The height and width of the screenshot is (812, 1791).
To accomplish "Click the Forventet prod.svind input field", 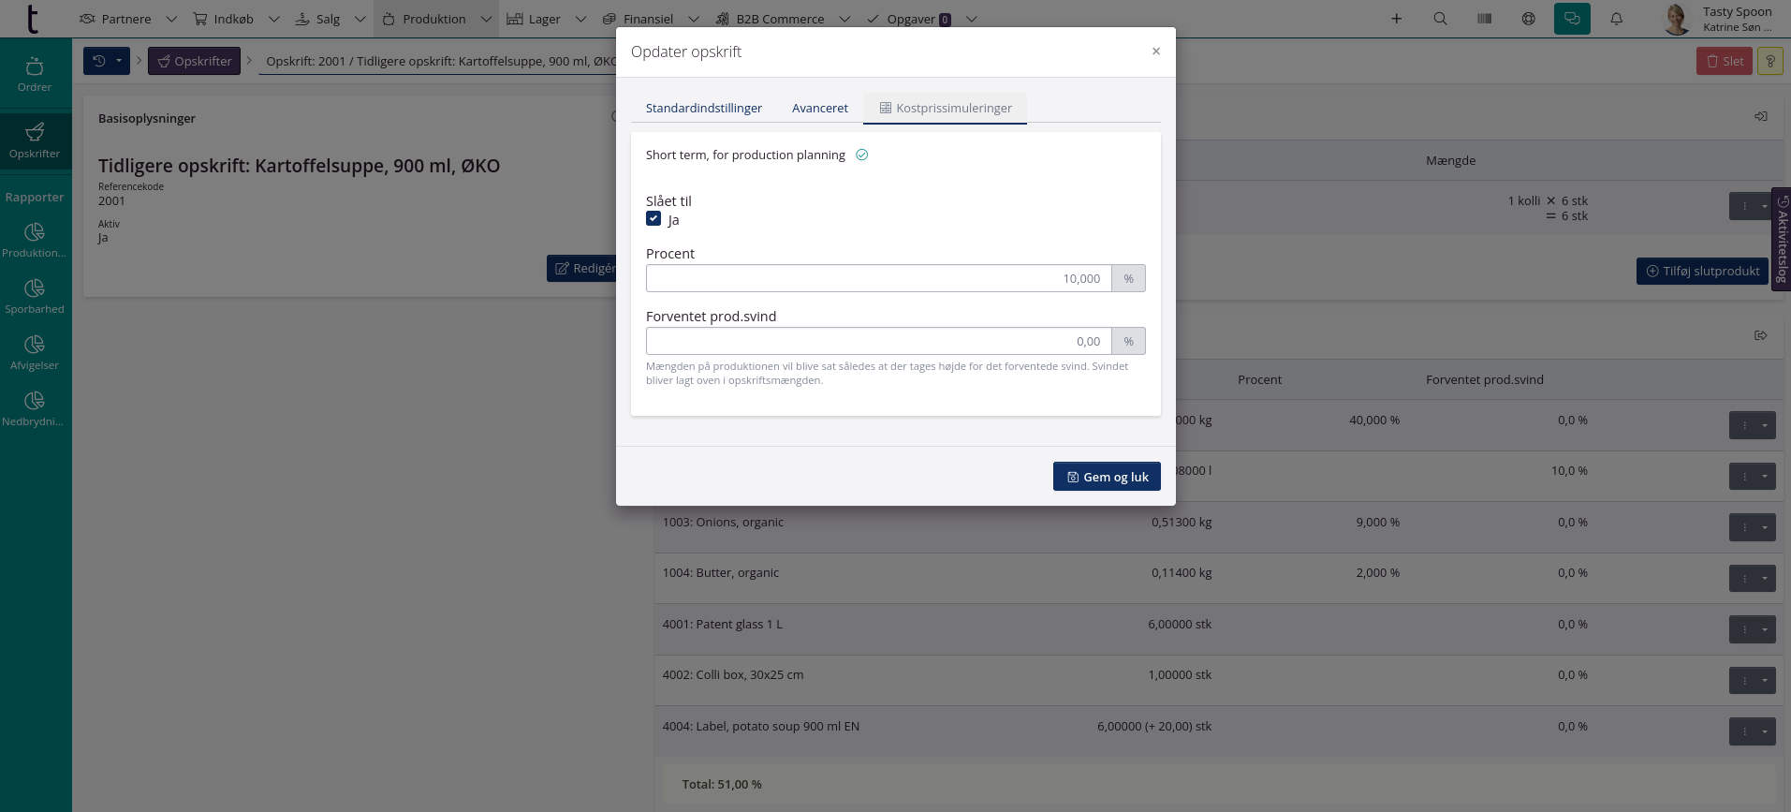I will (877, 341).
